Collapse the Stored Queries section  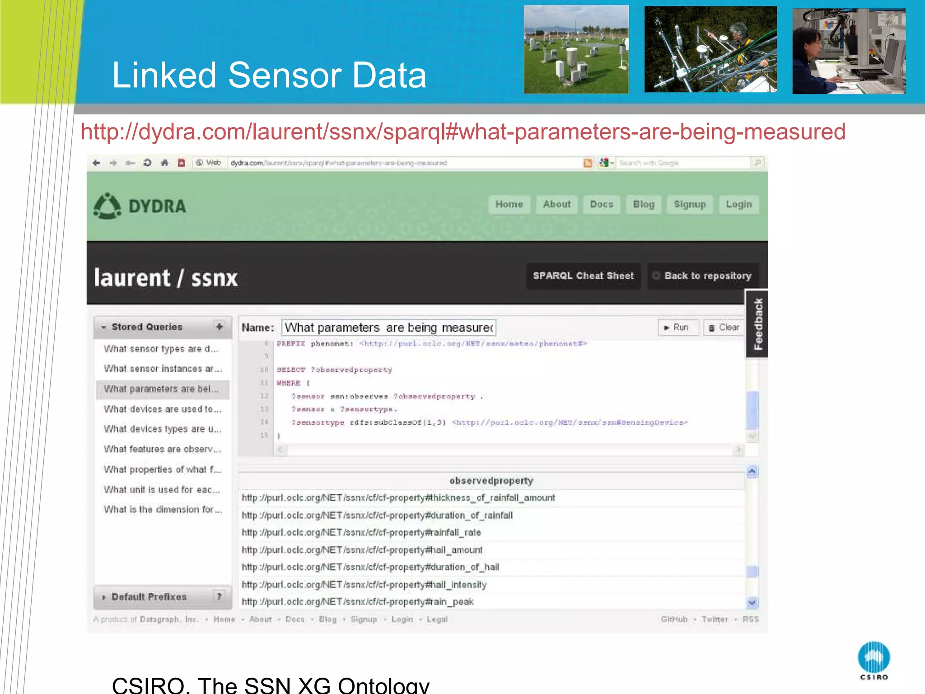click(103, 327)
